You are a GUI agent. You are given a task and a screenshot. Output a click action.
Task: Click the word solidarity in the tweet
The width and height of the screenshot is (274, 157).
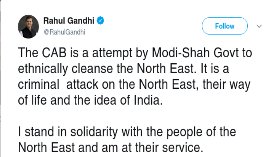pyautogui.click(x=94, y=132)
